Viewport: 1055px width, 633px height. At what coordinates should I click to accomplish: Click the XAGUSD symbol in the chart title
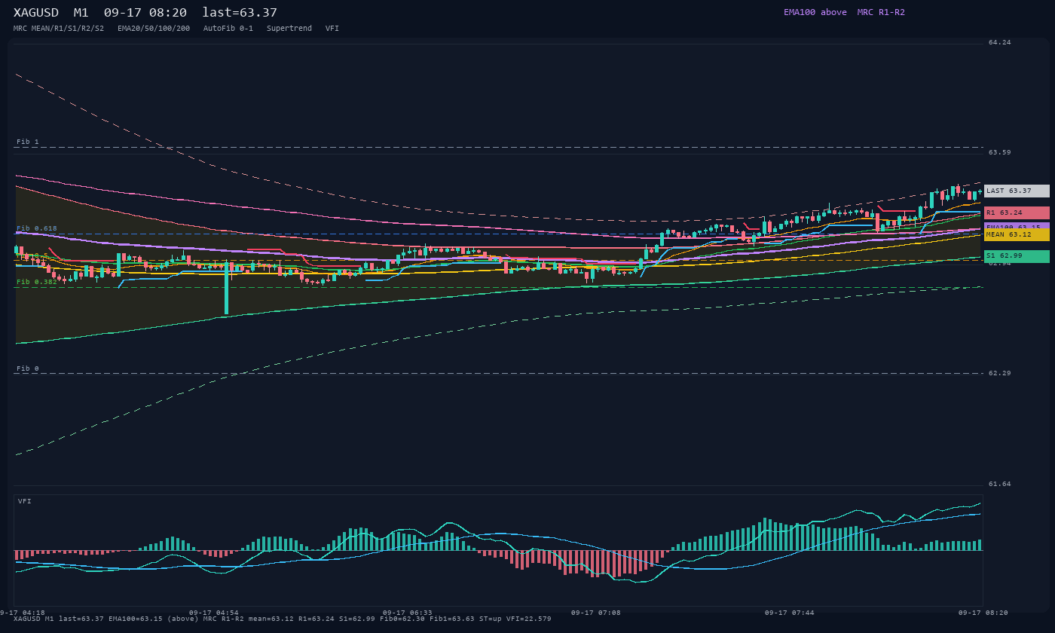pos(36,13)
